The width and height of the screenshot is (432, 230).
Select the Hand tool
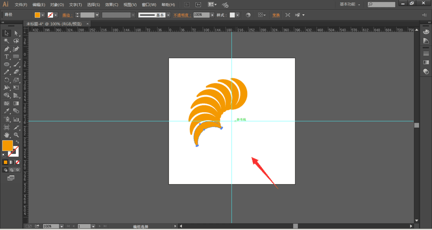click(x=7, y=135)
